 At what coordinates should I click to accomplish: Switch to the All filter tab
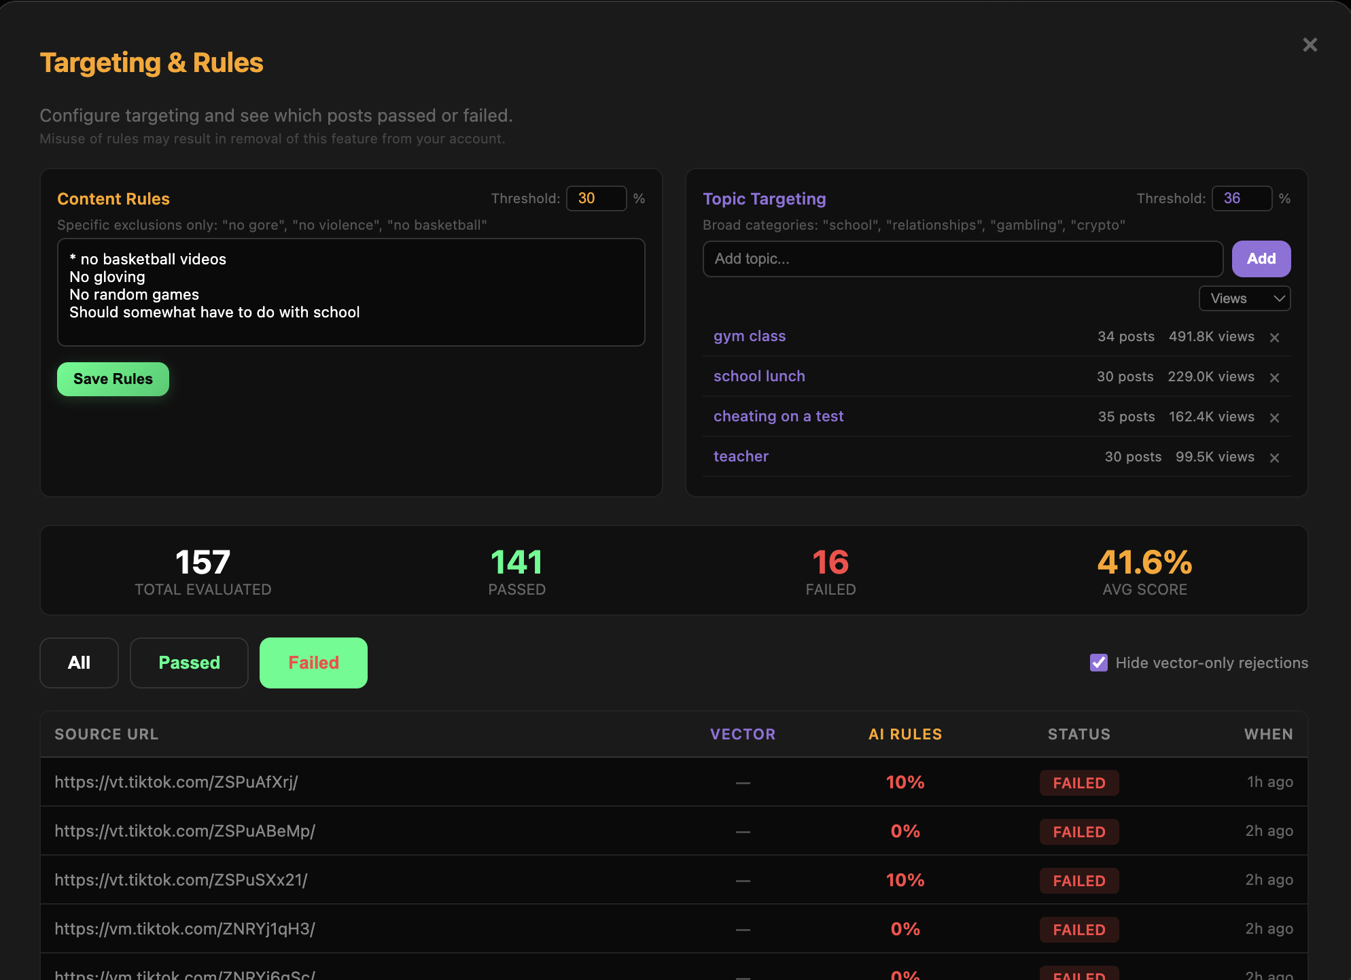(79, 663)
